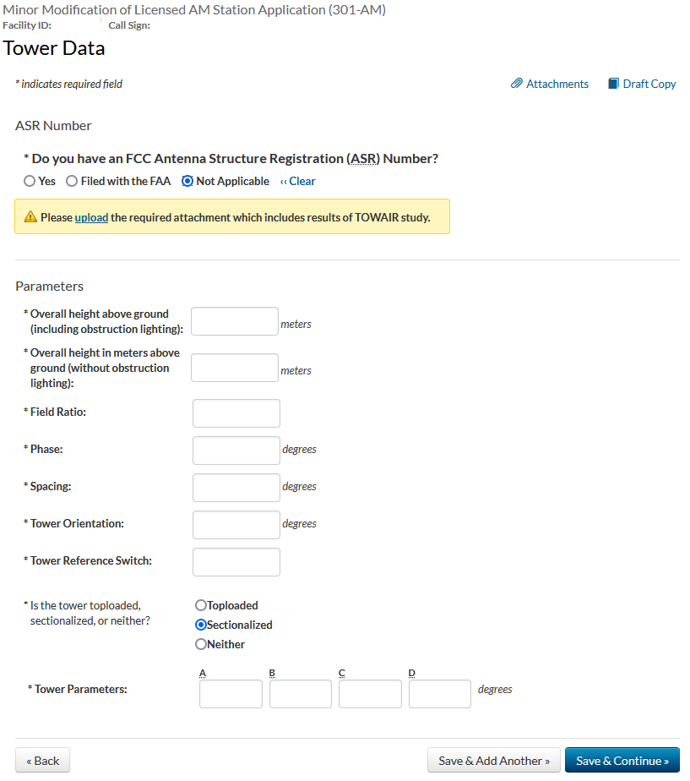Click the Field Ratio input box
The height and width of the screenshot is (781, 690).
pyautogui.click(x=236, y=413)
